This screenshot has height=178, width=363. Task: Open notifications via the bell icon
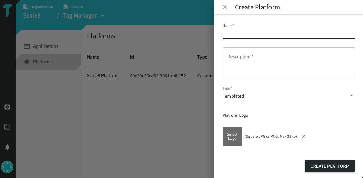tap(7, 147)
